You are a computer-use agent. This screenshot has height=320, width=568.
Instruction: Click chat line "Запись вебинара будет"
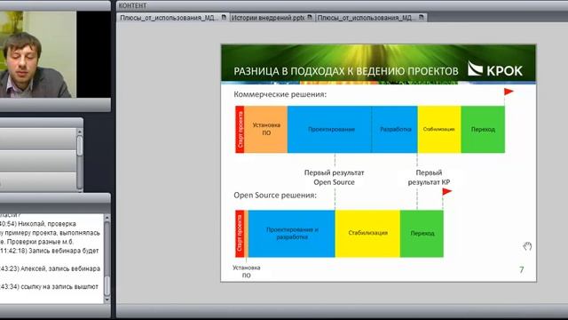63,251
